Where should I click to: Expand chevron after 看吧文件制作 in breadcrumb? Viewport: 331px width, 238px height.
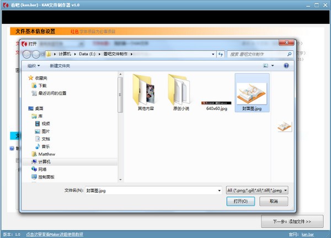[x=131, y=54]
